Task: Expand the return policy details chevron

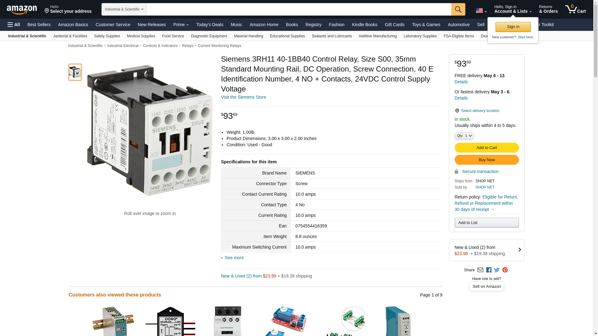Action: coord(493,209)
